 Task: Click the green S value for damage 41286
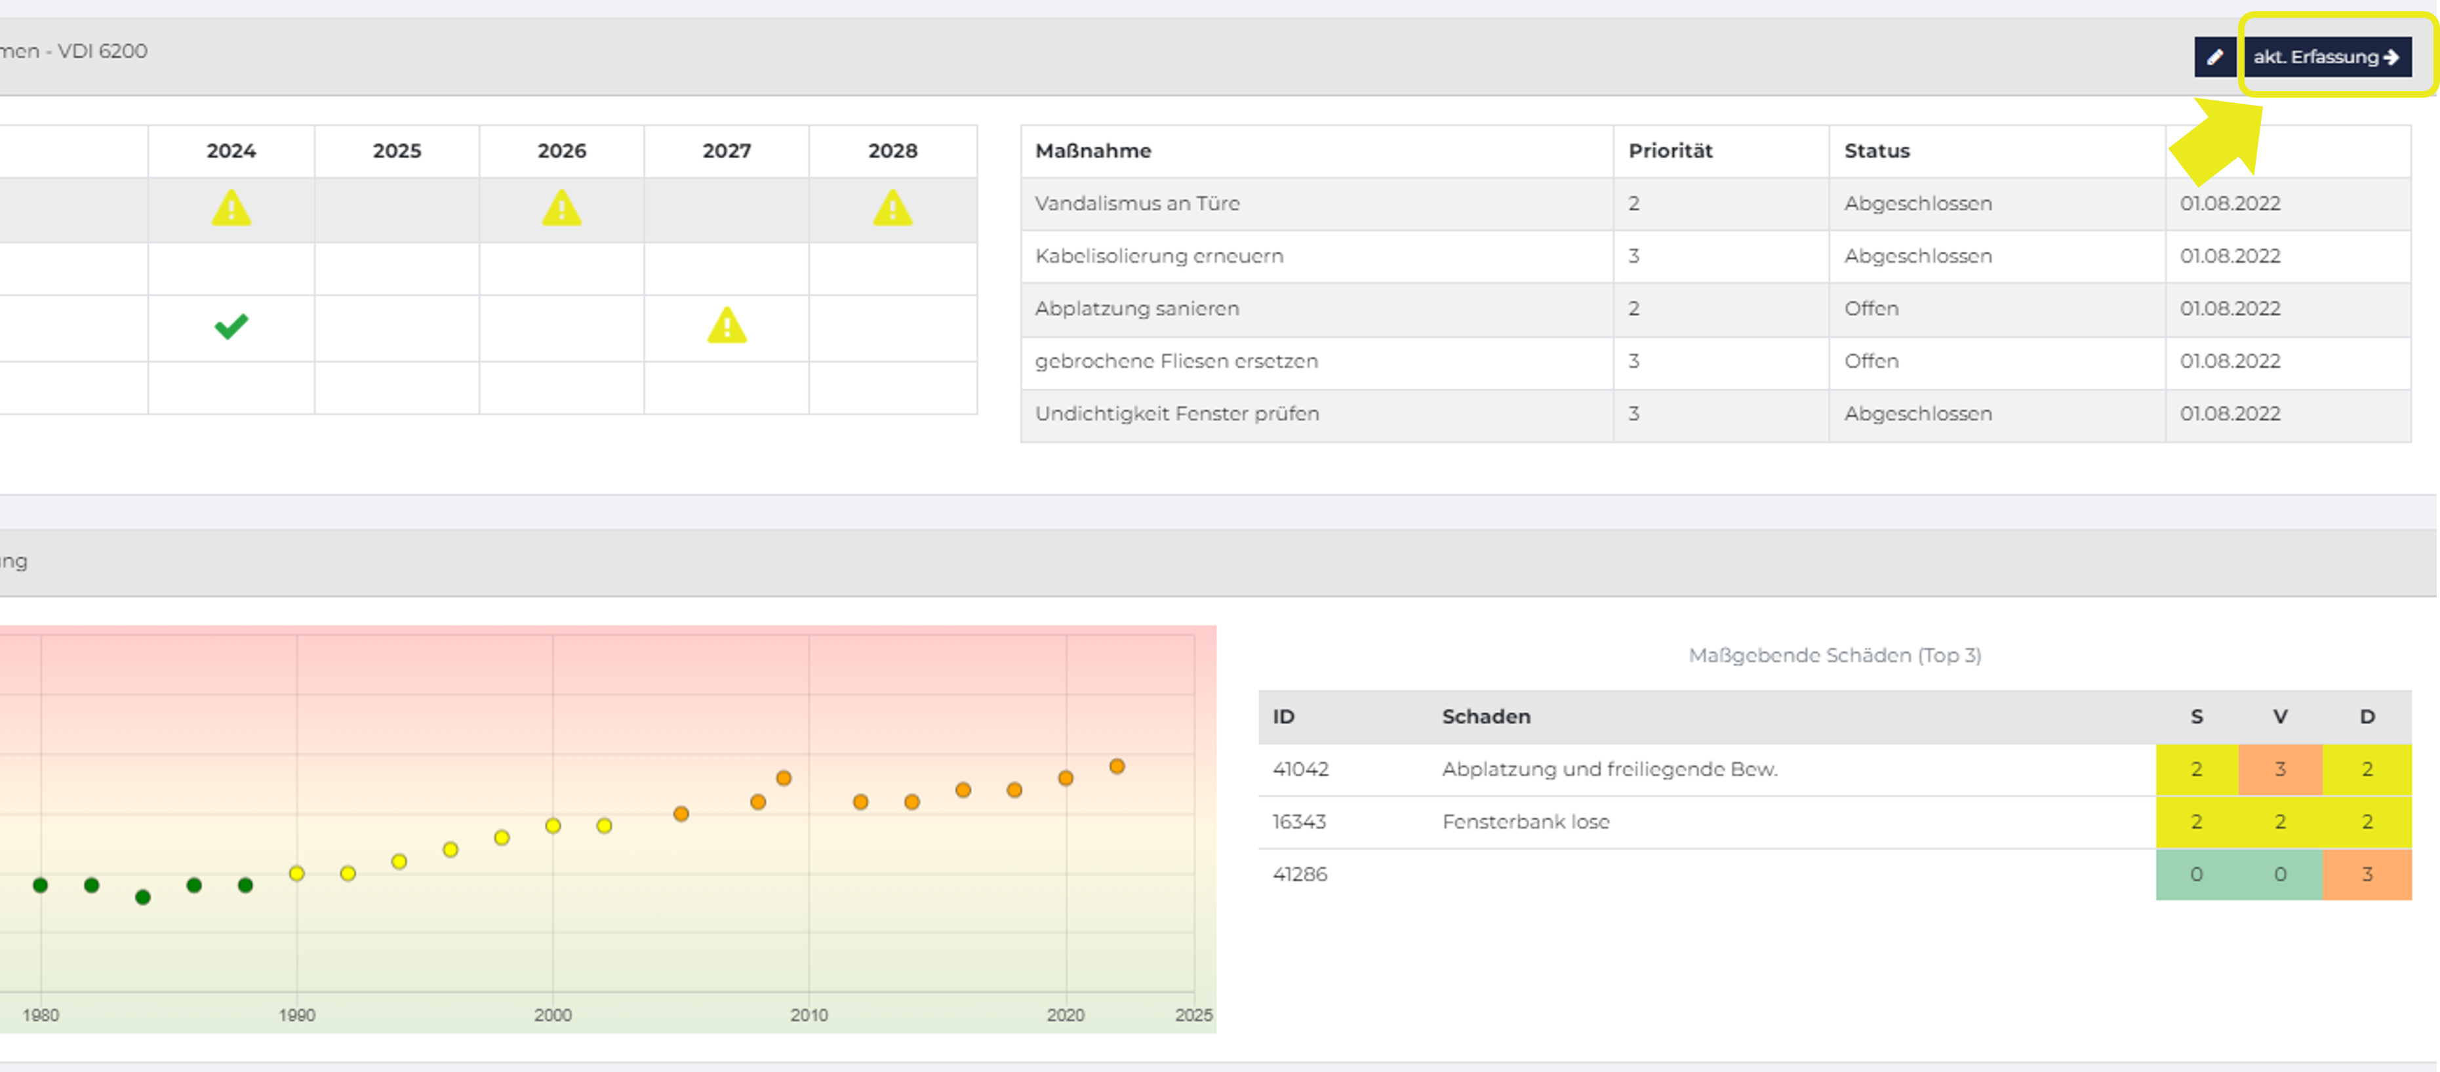coord(2197,874)
